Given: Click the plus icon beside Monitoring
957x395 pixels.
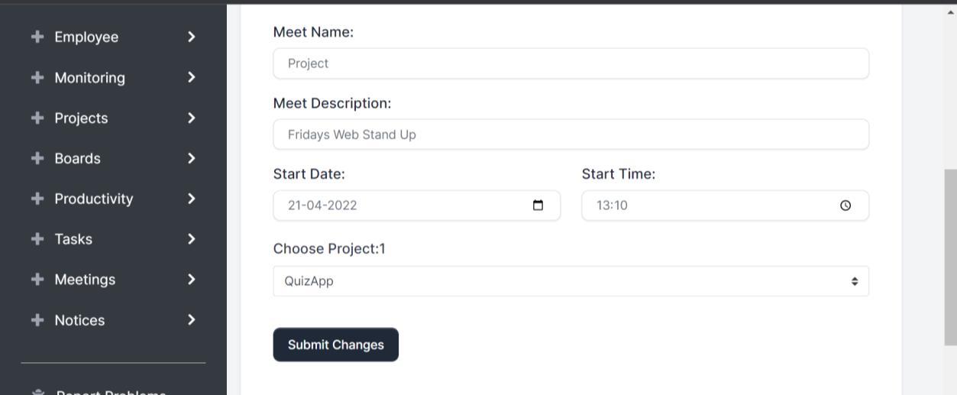Looking at the screenshot, I should [x=37, y=77].
